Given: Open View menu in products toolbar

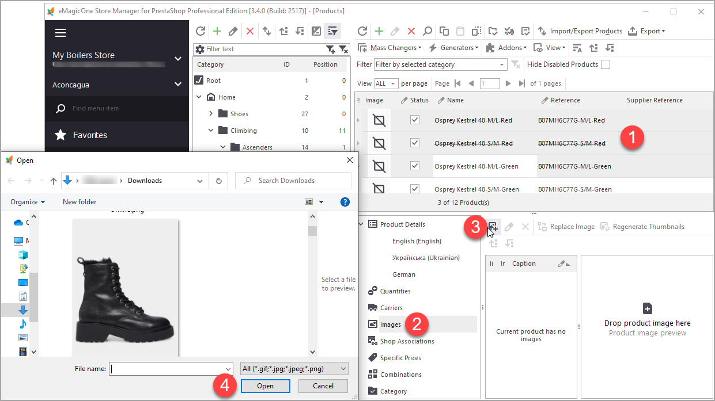Looking at the screenshot, I should click(x=550, y=48).
